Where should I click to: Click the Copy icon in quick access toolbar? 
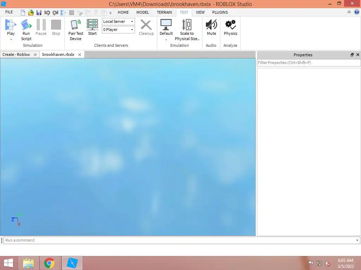tap(88, 12)
